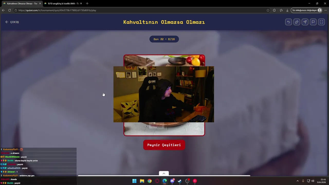
Task: Open Discord from taskbar
Action: (x=172, y=181)
